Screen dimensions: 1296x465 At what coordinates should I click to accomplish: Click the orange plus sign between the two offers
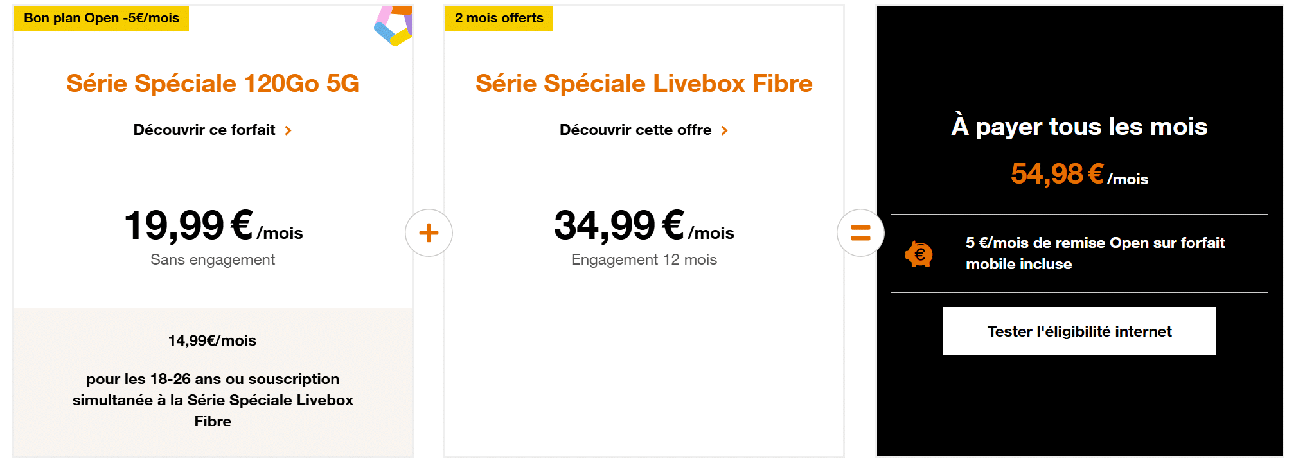point(428,233)
